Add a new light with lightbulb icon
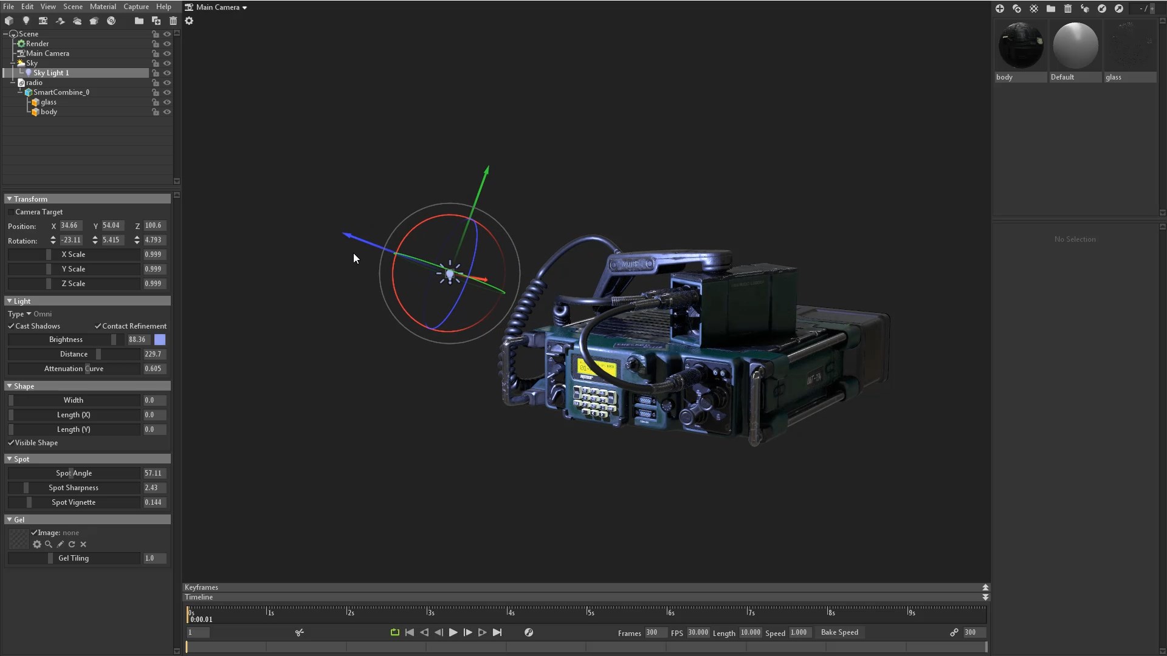1167x656 pixels. point(26,21)
